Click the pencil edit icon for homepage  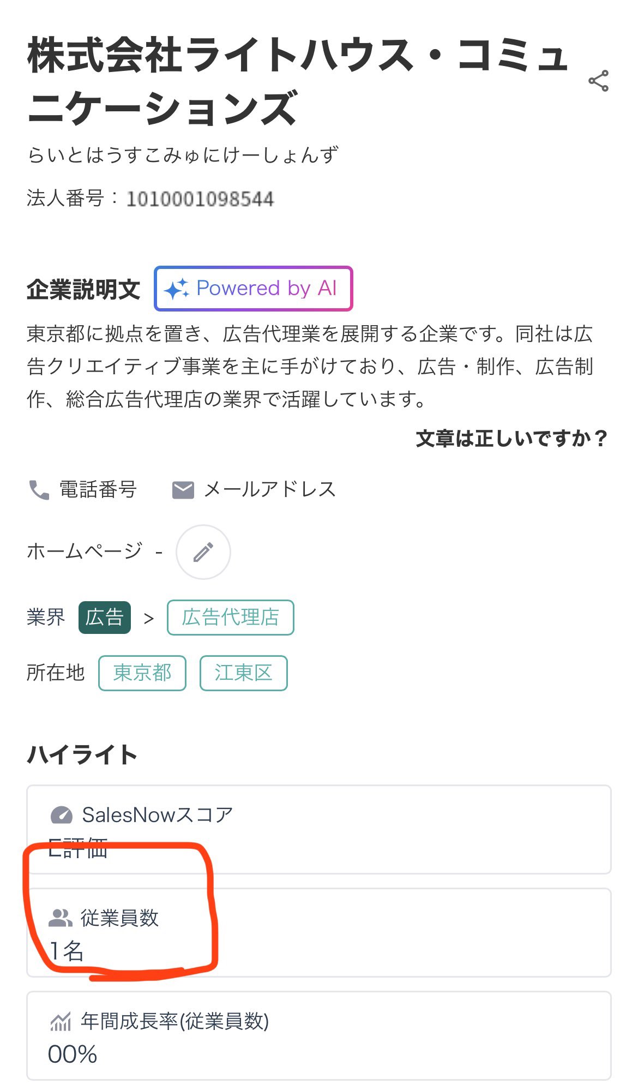click(x=203, y=552)
